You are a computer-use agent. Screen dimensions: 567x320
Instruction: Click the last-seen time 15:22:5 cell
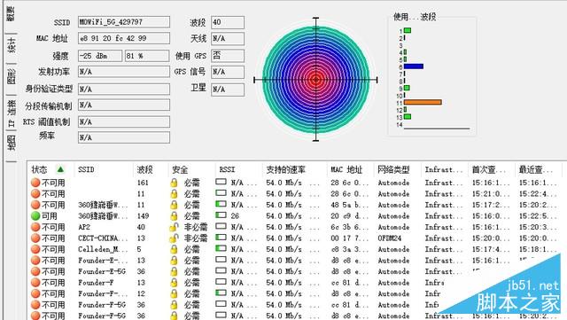(538, 216)
